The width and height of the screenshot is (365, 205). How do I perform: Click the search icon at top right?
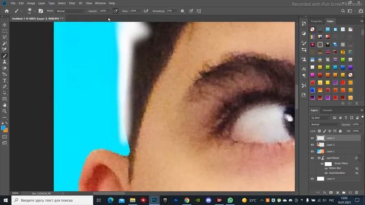click(x=343, y=11)
